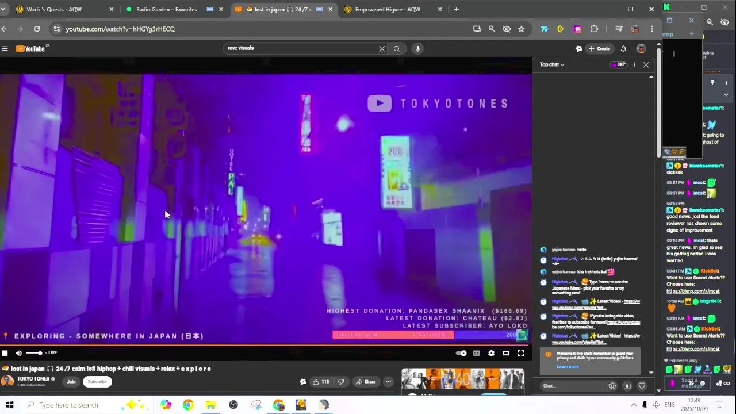The height and width of the screenshot is (414, 736).
Task: Go back to the previous page
Action: (x=5, y=29)
